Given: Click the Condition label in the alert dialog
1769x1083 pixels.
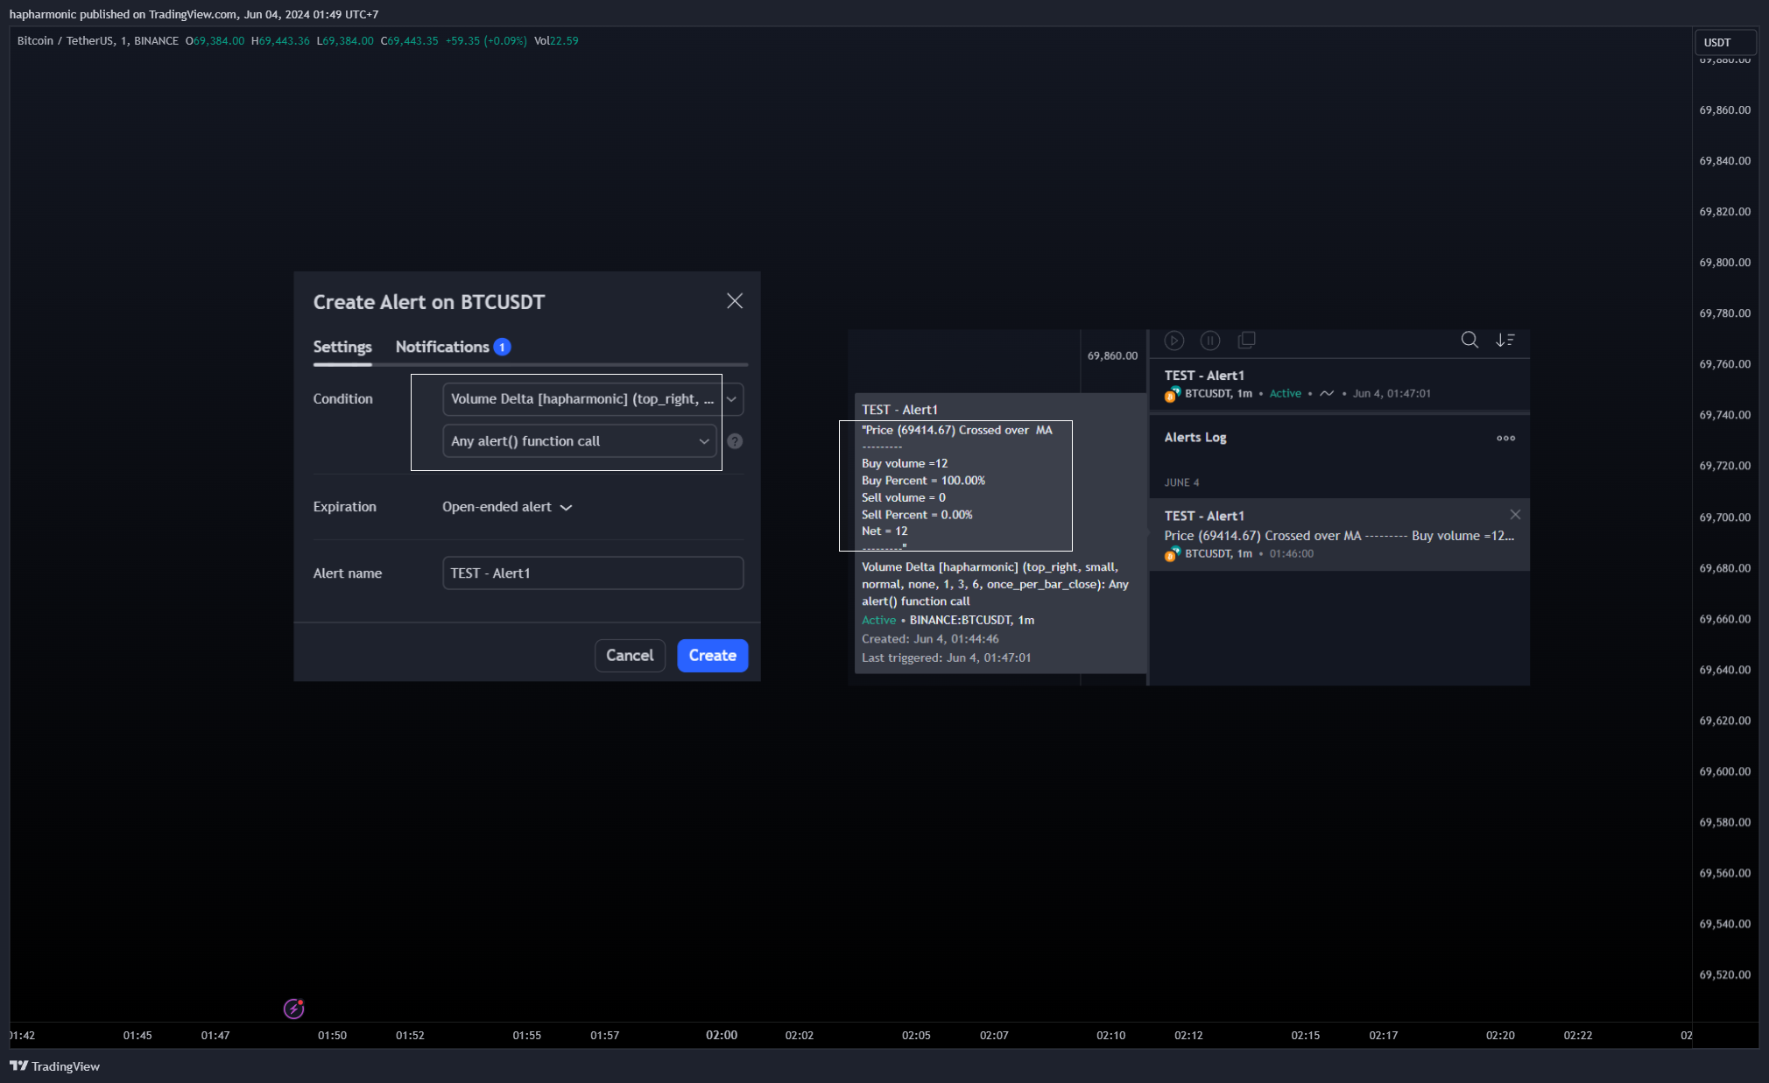Looking at the screenshot, I should [342, 399].
